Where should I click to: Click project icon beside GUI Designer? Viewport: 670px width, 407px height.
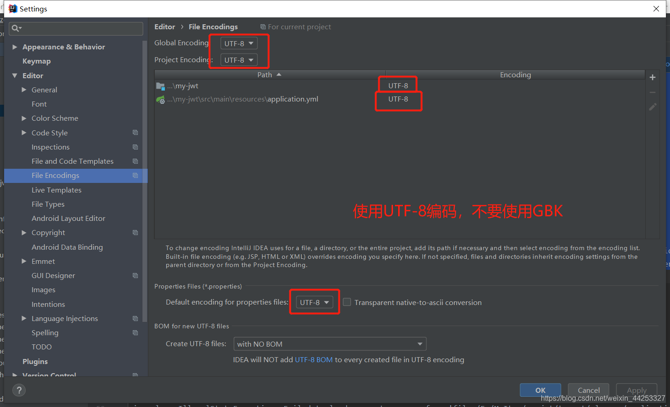pos(135,275)
